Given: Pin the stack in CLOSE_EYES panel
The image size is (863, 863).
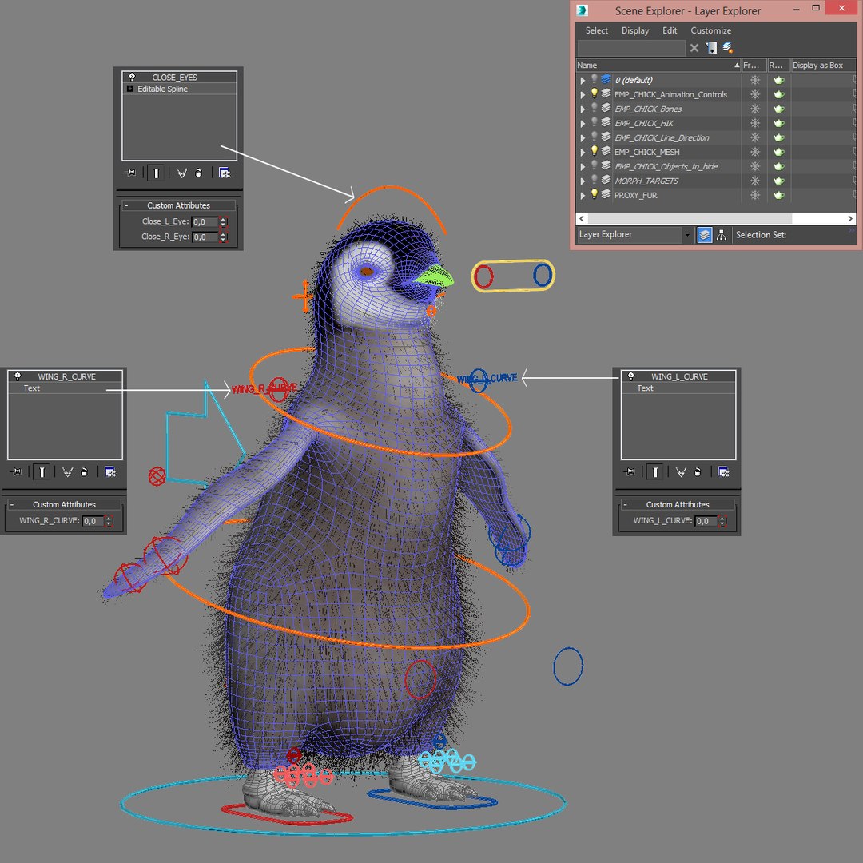Looking at the screenshot, I should (x=130, y=173).
